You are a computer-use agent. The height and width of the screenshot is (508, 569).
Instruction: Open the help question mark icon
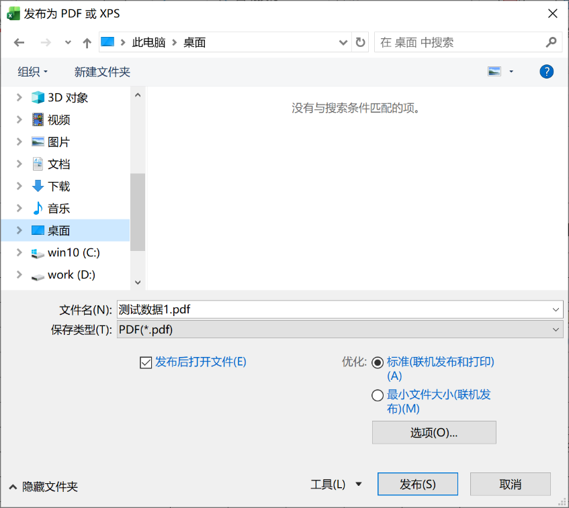tap(547, 72)
